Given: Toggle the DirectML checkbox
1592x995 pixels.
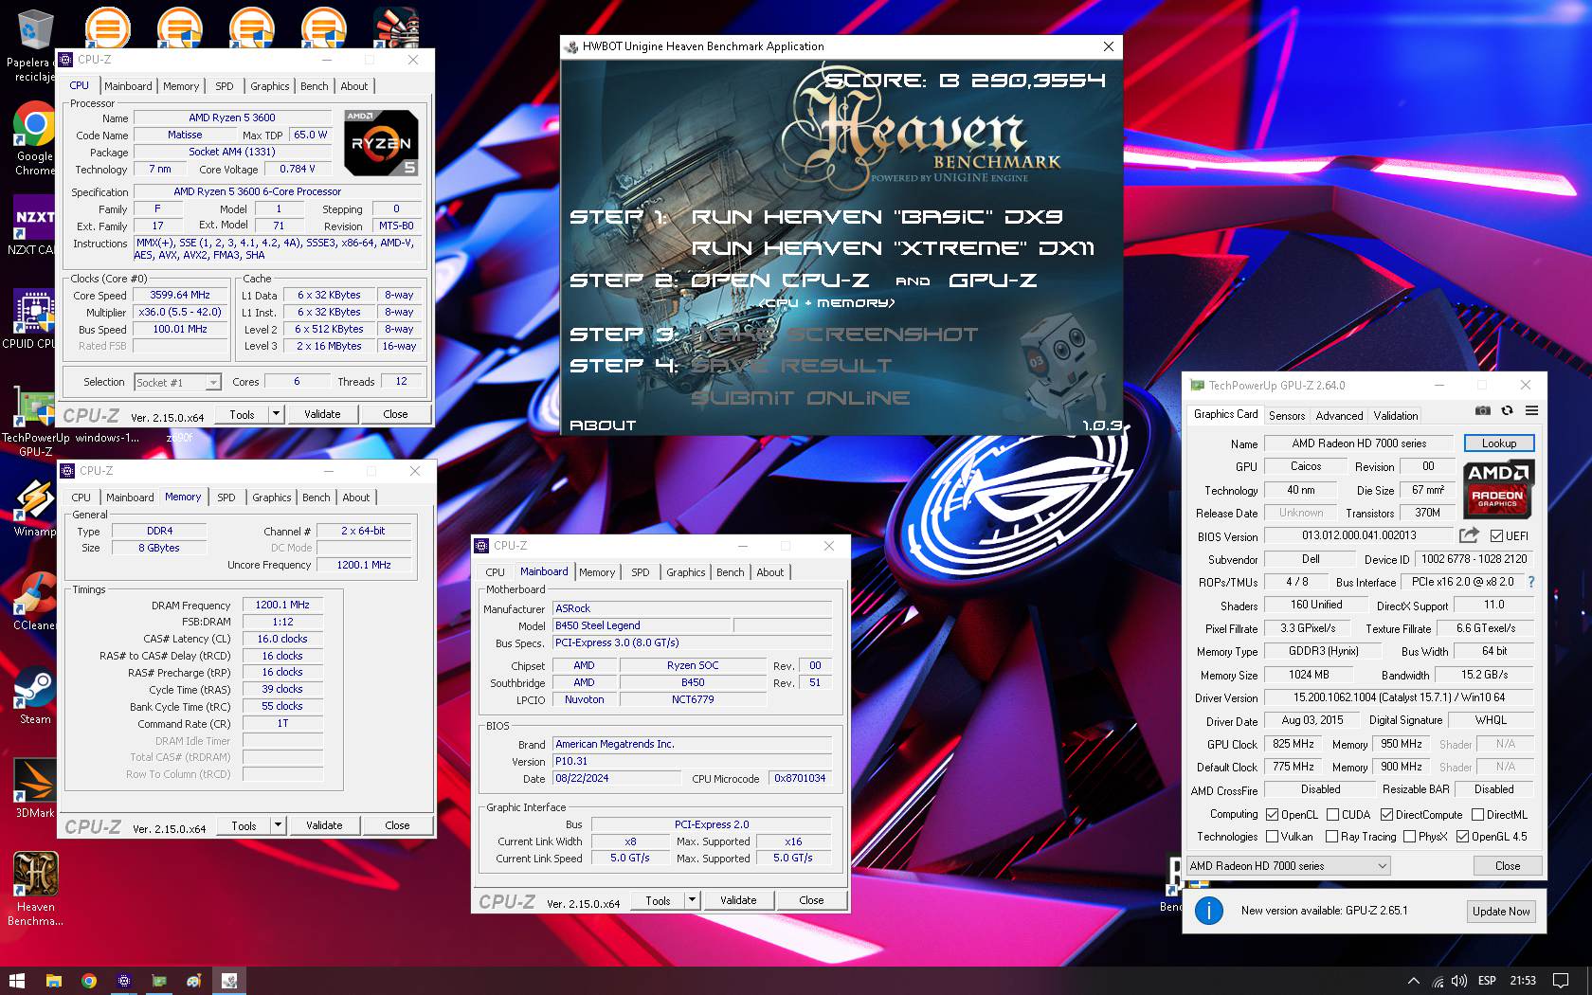Looking at the screenshot, I should pyautogui.click(x=1477, y=814).
